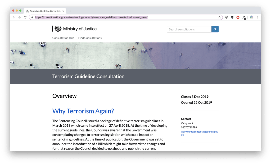Open the red Opera-style extension icon
This screenshot has width=271, height=164.
click(238, 17)
